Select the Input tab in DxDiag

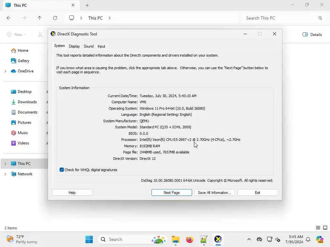[101, 46]
